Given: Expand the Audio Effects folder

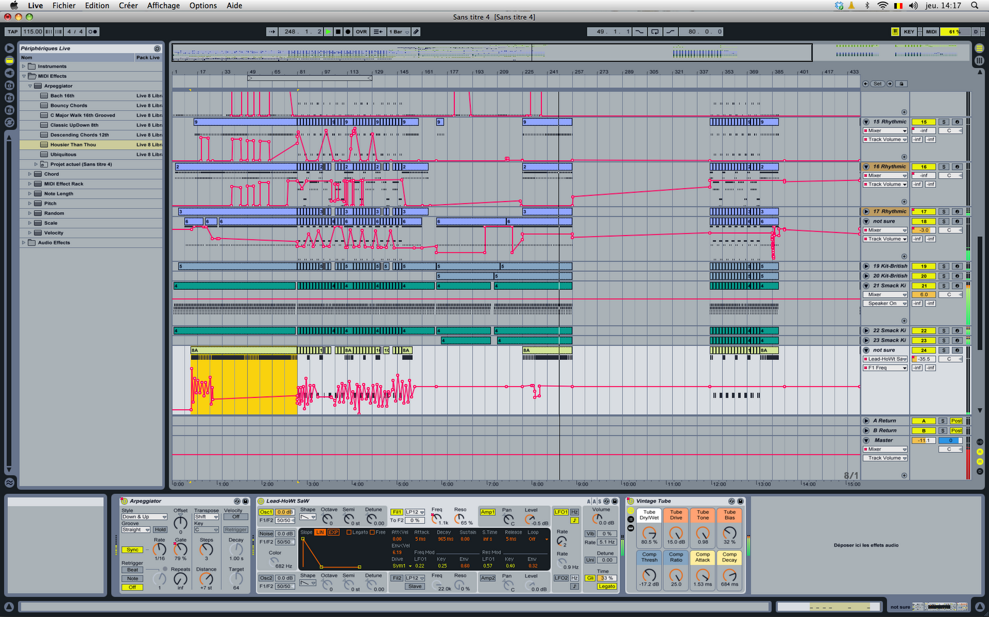Looking at the screenshot, I should click(x=24, y=242).
